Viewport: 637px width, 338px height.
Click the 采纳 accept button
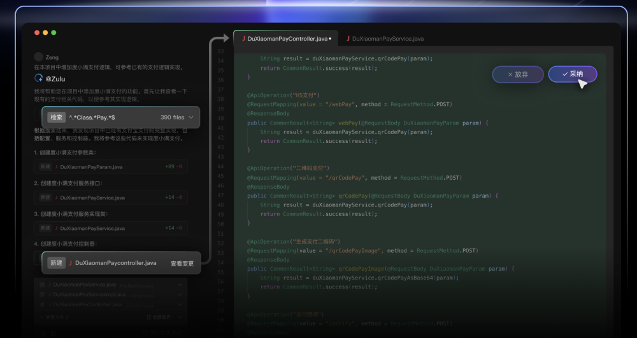click(x=573, y=74)
